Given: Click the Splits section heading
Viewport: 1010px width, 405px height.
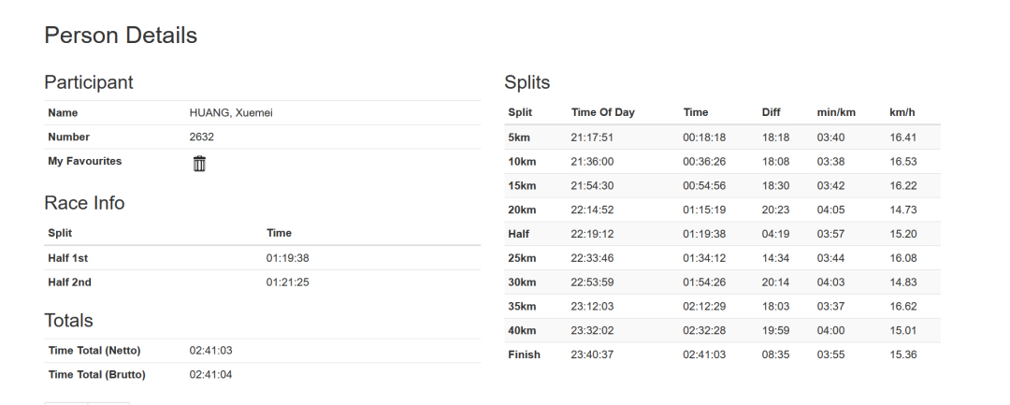Looking at the screenshot, I should coord(527,82).
